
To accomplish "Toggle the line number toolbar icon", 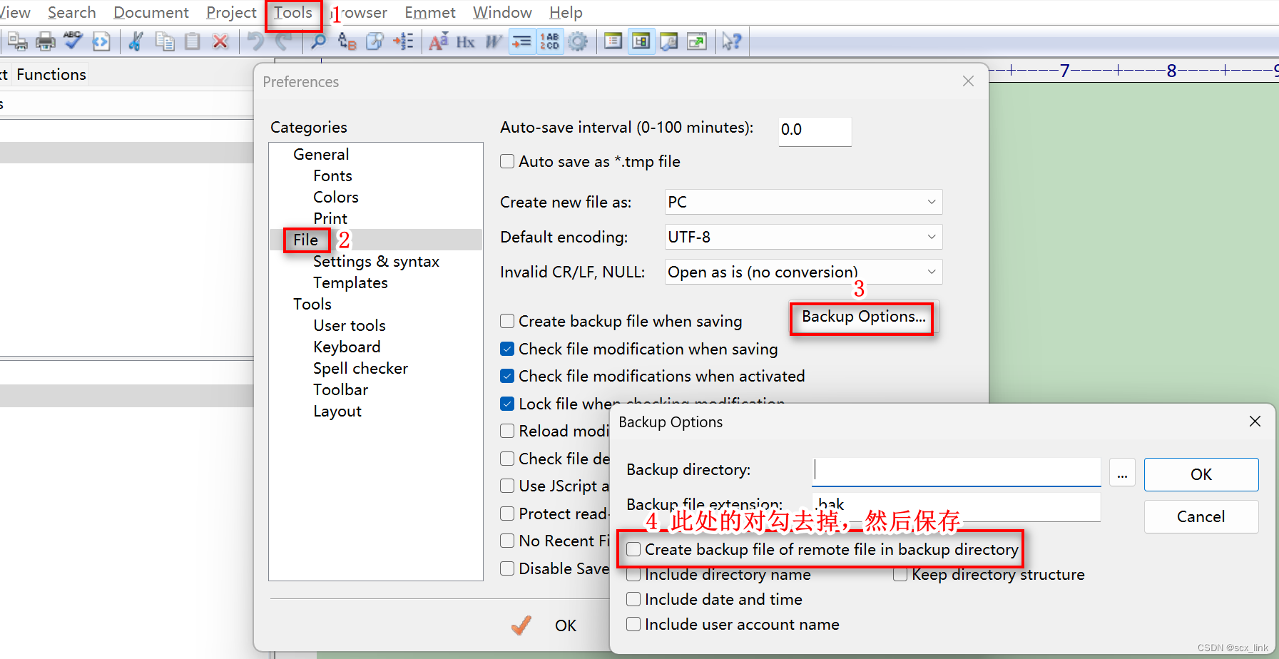I will [550, 42].
